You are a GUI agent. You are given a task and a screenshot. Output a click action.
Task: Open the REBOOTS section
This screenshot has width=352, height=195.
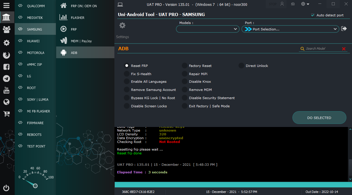click(35, 134)
